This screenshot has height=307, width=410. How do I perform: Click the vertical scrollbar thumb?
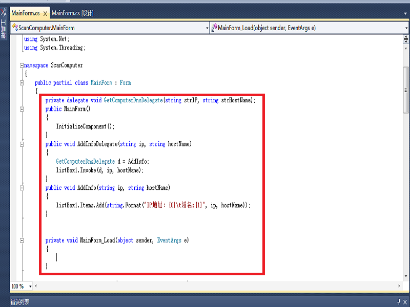tap(406, 90)
